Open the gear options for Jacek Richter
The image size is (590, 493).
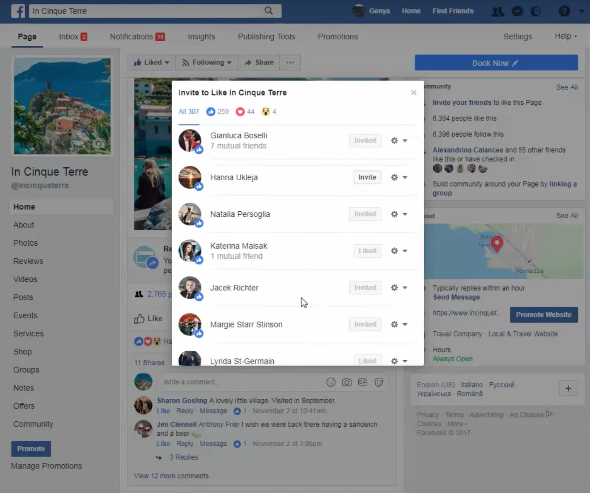click(x=399, y=288)
